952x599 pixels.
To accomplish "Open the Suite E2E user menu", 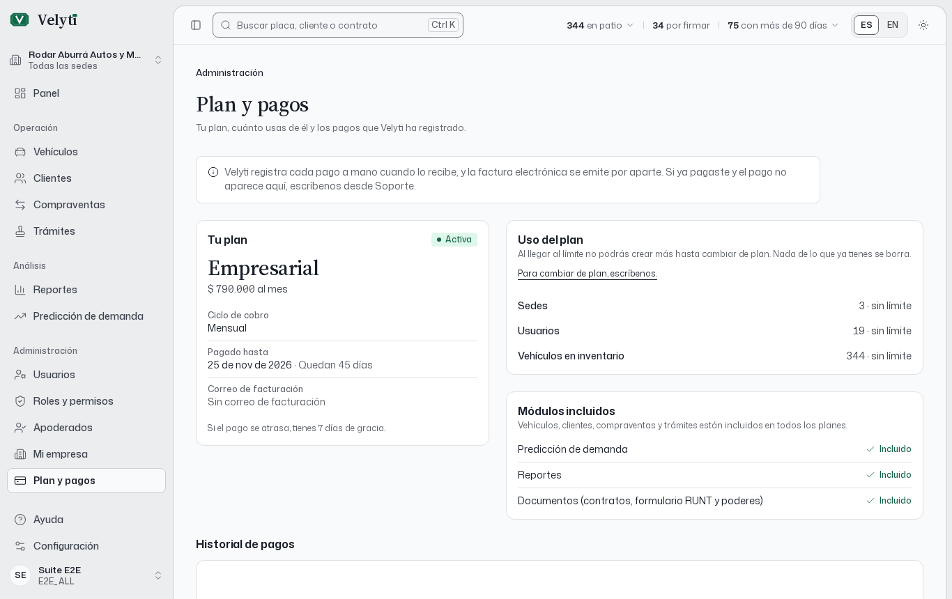I will coord(86,575).
